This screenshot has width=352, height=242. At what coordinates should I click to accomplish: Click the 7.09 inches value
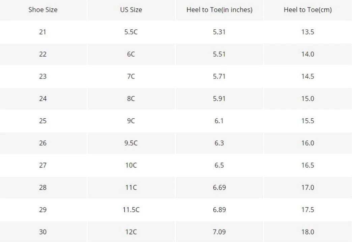219,232
